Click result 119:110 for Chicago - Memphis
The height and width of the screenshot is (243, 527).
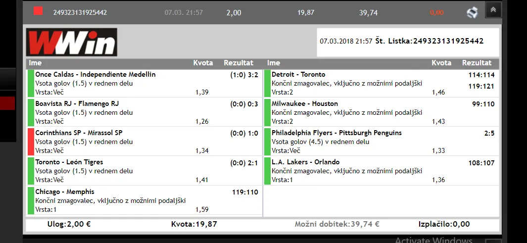pos(245,192)
